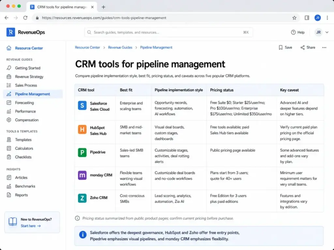
Task: Click the Zoho CRM logo icon
Action: (x=82, y=198)
